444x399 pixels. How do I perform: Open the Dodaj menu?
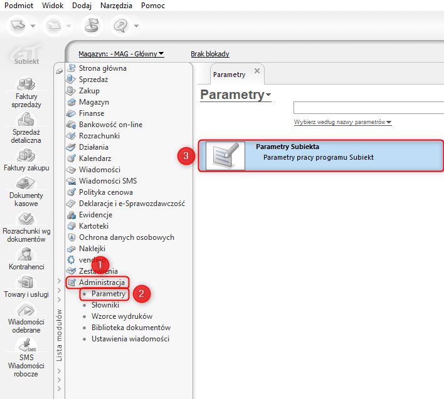82,6
